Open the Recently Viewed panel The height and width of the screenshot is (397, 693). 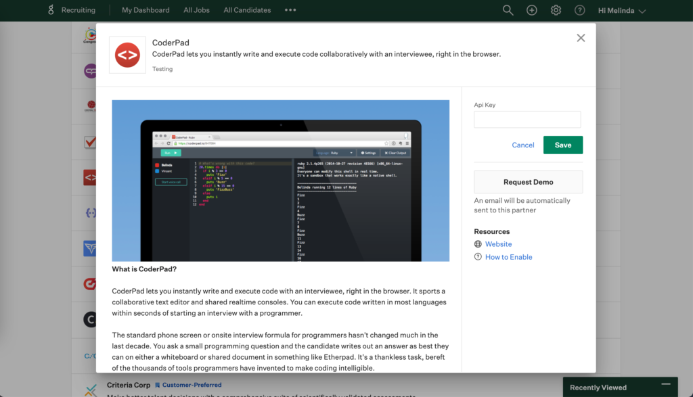598,388
